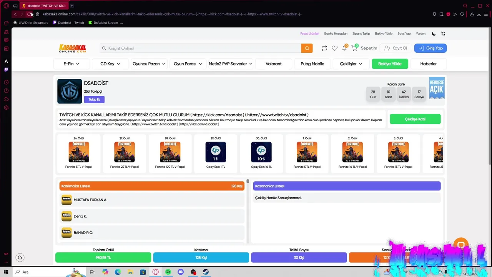
Task: Click the Windows Start button
Action: point(6,272)
